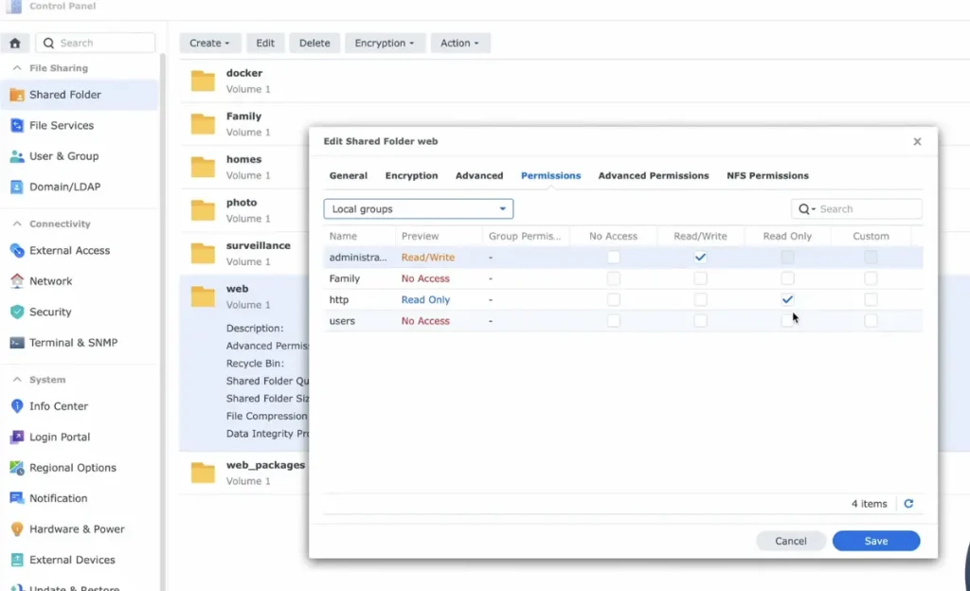This screenshot has height=591, width=970.
Task: Cancel the Edit Shared Folder dialog
Action: tap(790, 541)
